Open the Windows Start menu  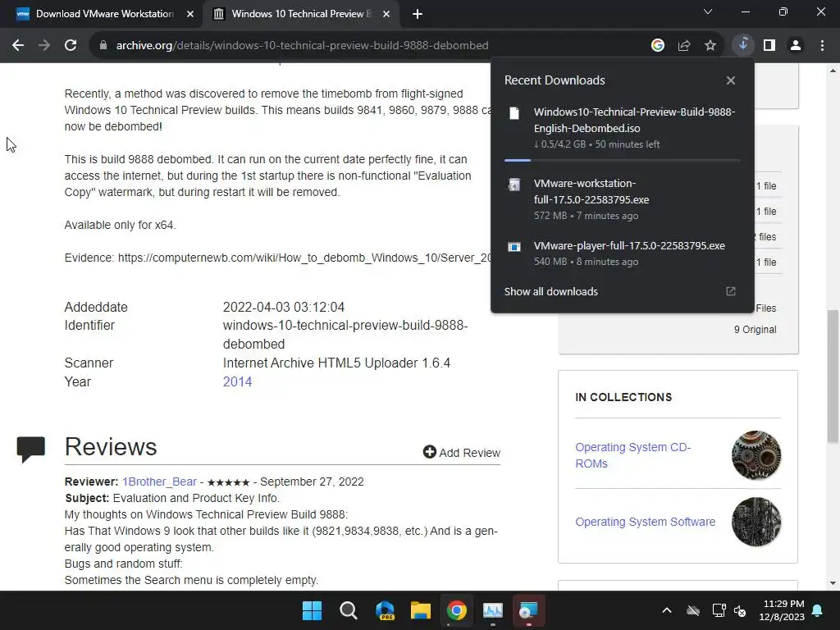pyautogui.click(x=312, y=610)
